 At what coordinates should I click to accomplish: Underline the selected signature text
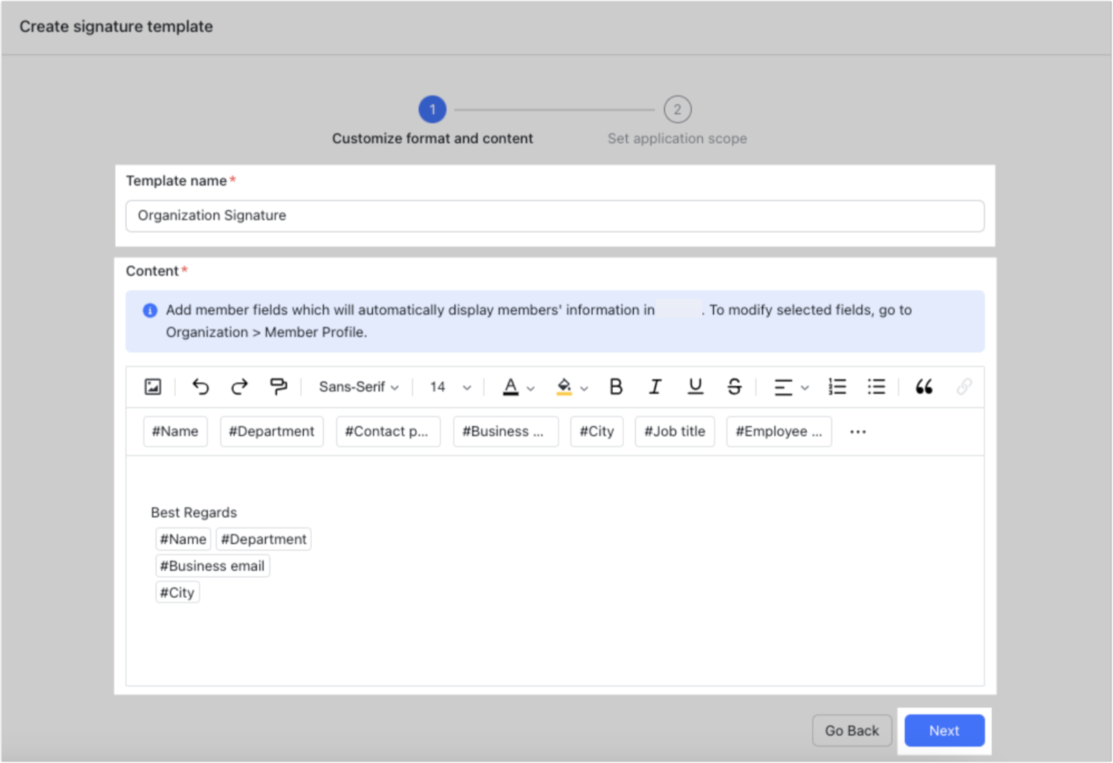click(x=695, y=387)
